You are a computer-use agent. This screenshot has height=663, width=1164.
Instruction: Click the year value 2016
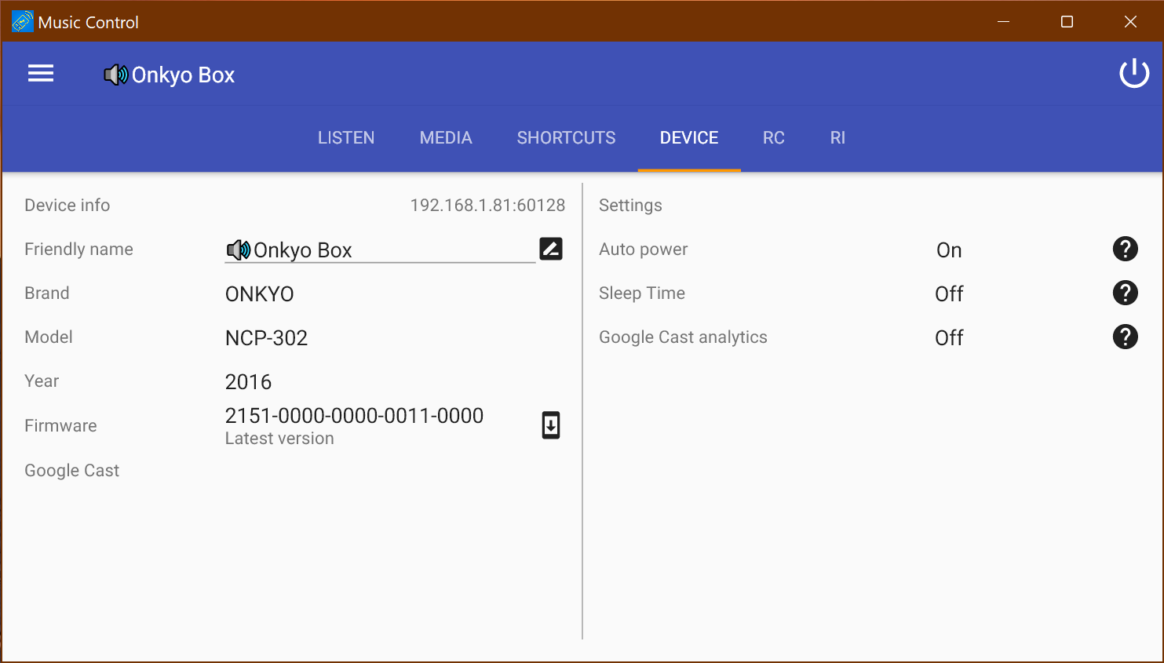pyautogui.click(x=248, y=382)
